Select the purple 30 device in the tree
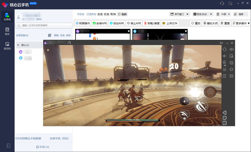 21,52
